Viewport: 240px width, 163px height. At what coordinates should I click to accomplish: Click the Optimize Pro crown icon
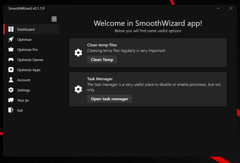tap(11, 49)
